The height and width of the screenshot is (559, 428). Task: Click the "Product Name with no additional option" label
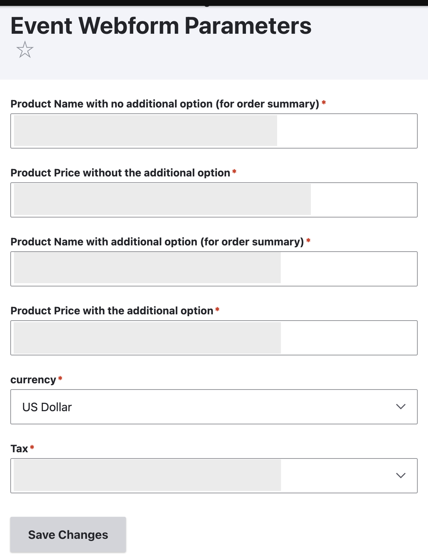(164, 104)
